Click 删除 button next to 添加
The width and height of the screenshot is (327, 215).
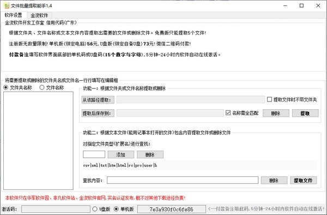tap(150, 154)
